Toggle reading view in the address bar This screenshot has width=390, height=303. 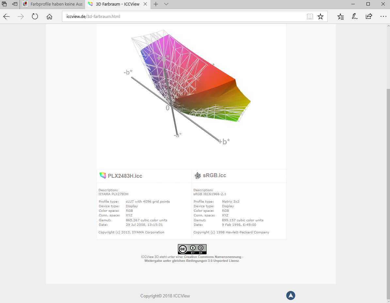(310, 16)
